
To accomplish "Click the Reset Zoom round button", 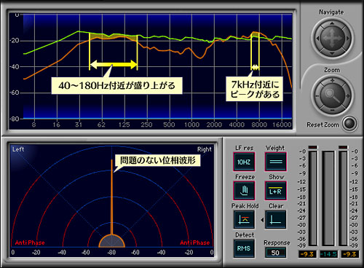I will click(349, 124).
